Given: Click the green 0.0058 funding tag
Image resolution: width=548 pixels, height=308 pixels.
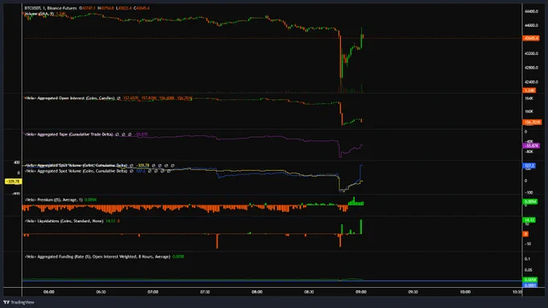Looking at the screenshot, I should (x=529, y=280).
